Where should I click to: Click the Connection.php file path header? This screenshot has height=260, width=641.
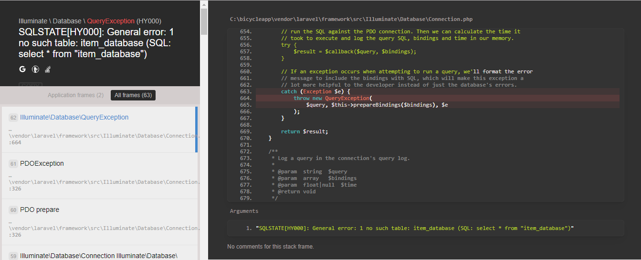point(351,19)
